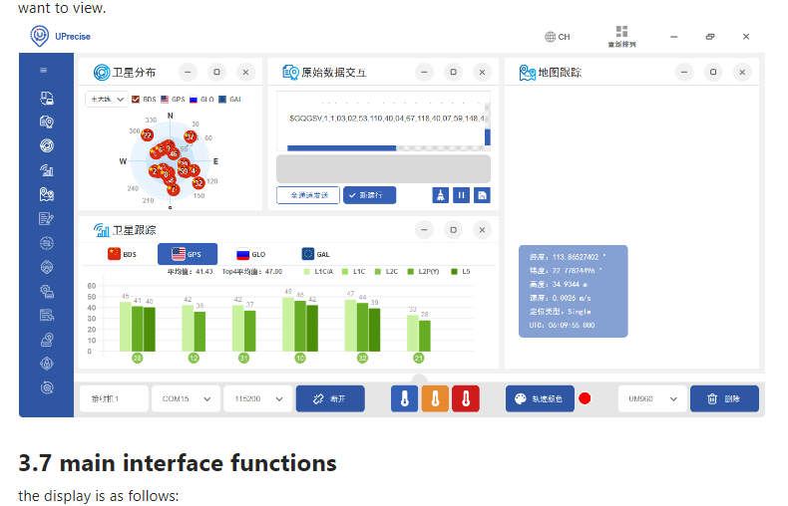Click the upload-device sidebar icon
The width and height of the screenshot is (788, 506).
(x=47, y=340)
